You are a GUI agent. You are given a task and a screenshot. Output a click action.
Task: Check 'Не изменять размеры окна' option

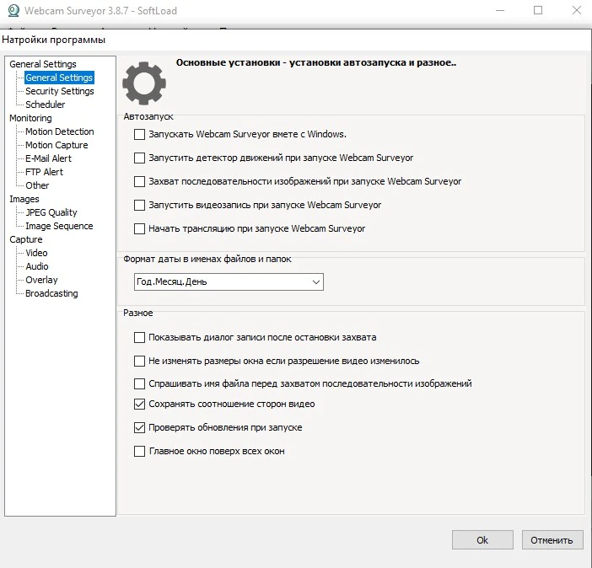139,362
